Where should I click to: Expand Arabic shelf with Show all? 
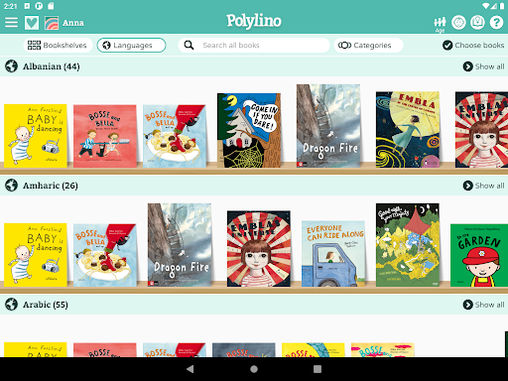point(483,305)
